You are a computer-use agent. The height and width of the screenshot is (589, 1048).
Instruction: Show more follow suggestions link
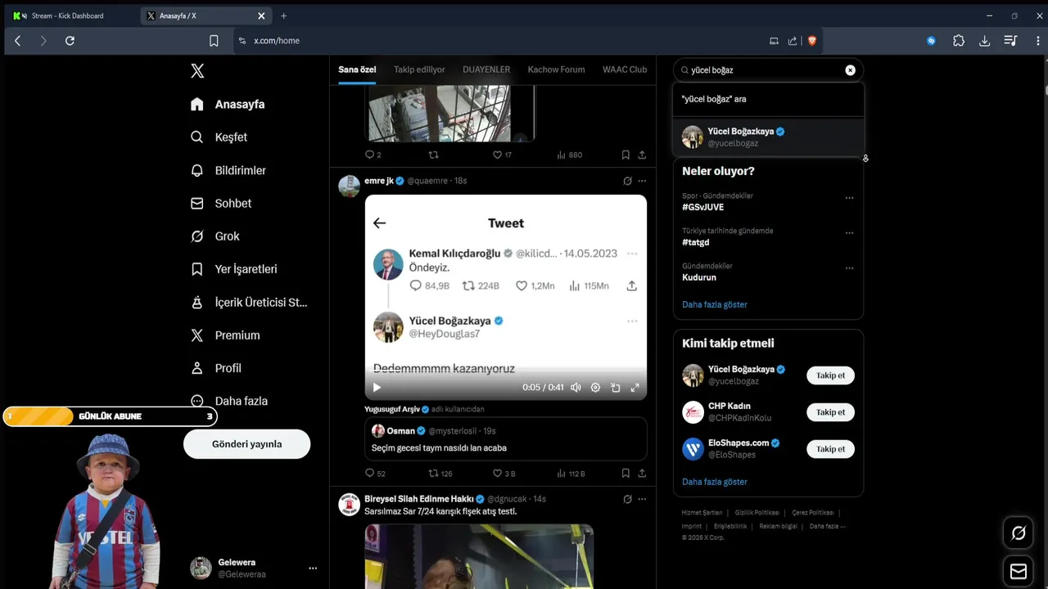pos(715,482)
